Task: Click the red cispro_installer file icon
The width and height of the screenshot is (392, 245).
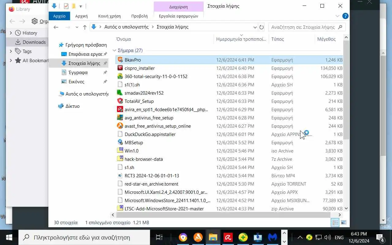Action: point(120,68)
